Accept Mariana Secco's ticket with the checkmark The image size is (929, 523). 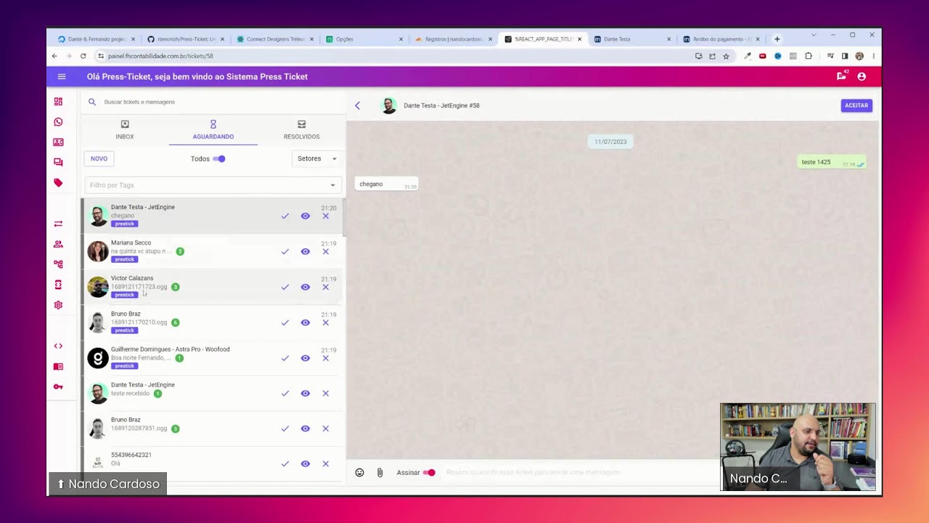click(285, 251)
